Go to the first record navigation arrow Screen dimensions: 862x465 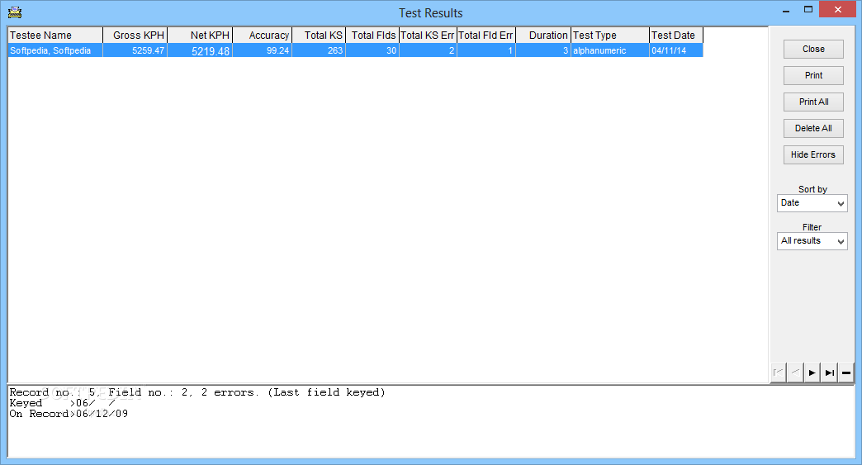pyautogui.click(x=779, y=372)
